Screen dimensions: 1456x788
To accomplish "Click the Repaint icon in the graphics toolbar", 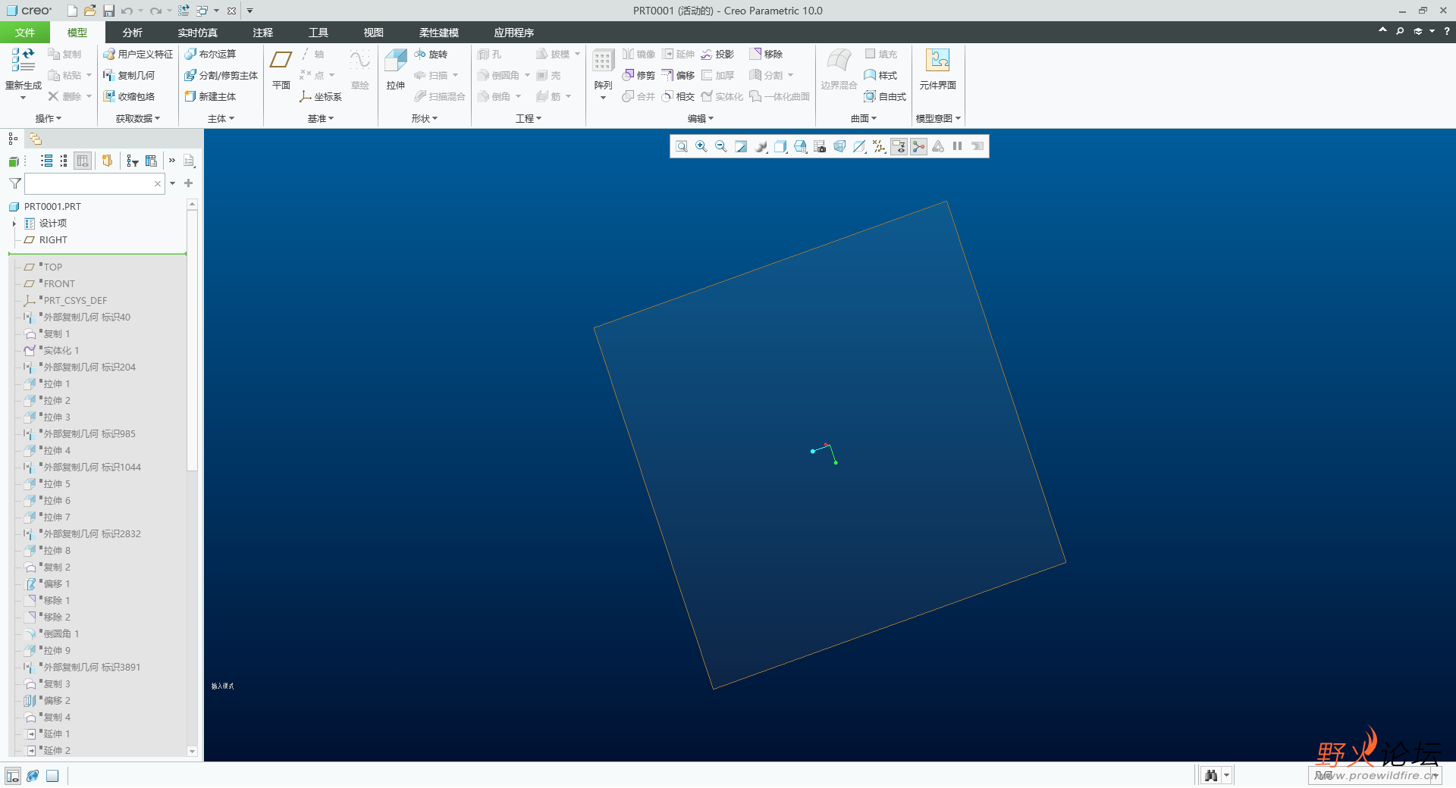I will tap(741, 147).
